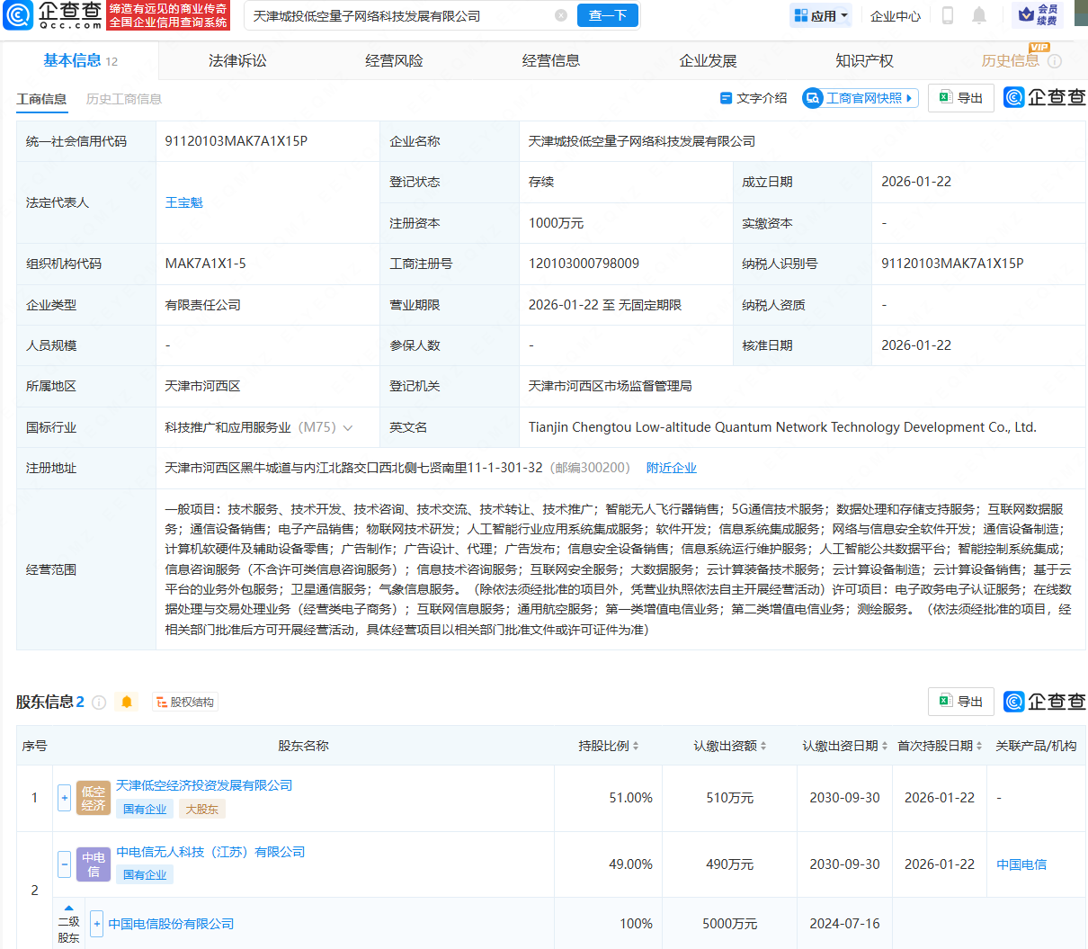Click the 查一下 search button
This screenshot has height=949, width=1088.
[608, 15]
